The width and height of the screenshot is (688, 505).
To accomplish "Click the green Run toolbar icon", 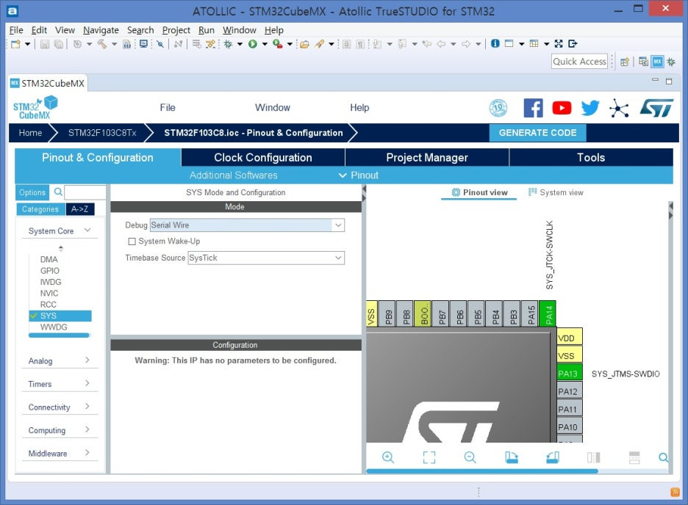I will click(253, 44).
